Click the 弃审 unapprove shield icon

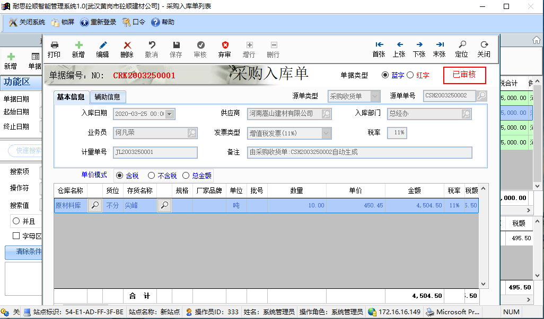(224, 45)
